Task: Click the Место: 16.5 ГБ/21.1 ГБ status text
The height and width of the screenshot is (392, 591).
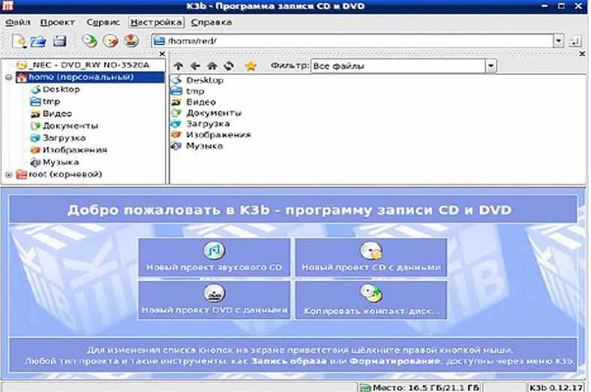Action: [426, 388]
